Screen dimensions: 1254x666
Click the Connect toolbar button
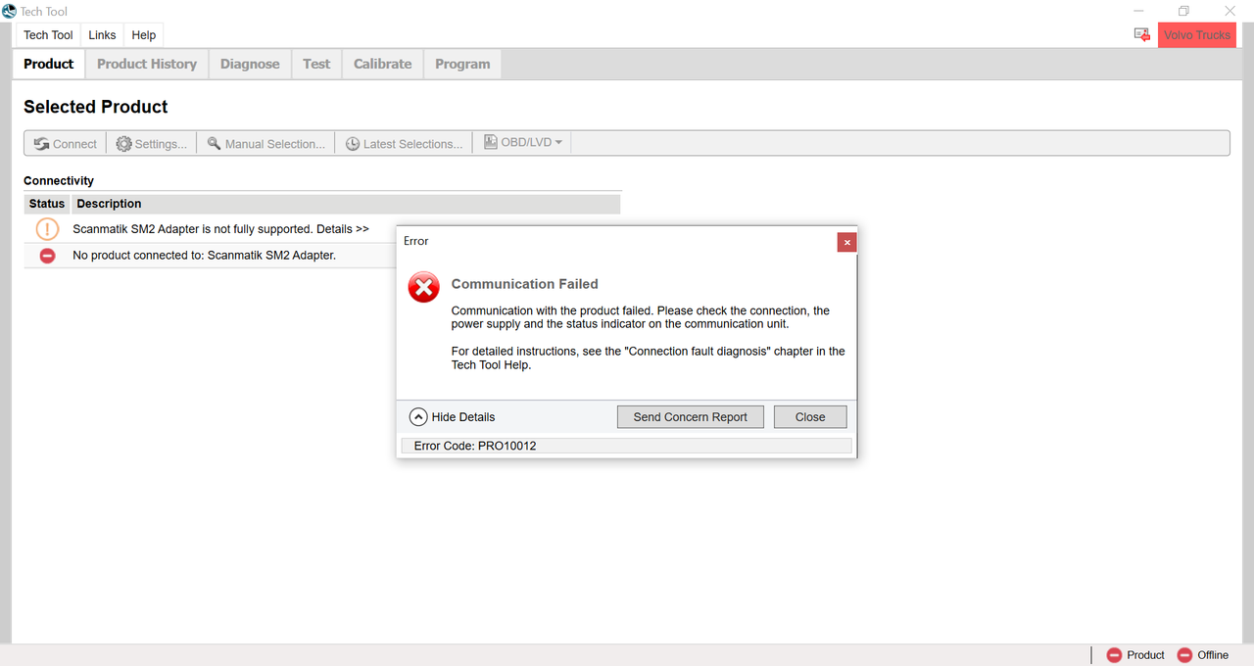(x=66, y=144)
